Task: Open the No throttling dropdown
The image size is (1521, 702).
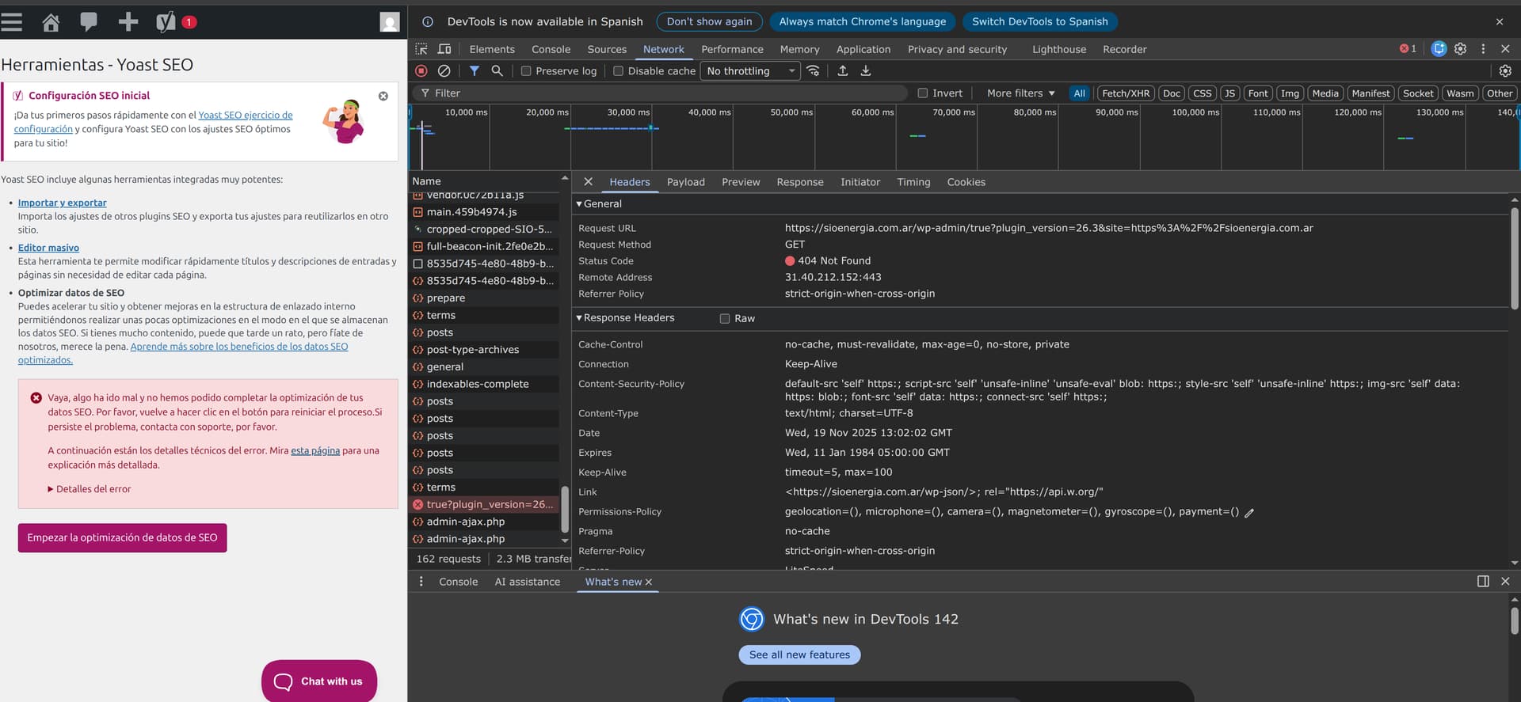Action: click(x=749, y=71)
